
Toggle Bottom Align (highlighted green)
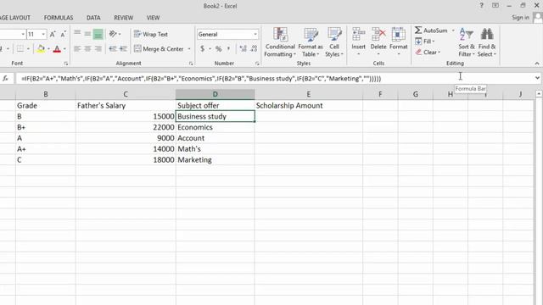98,34
